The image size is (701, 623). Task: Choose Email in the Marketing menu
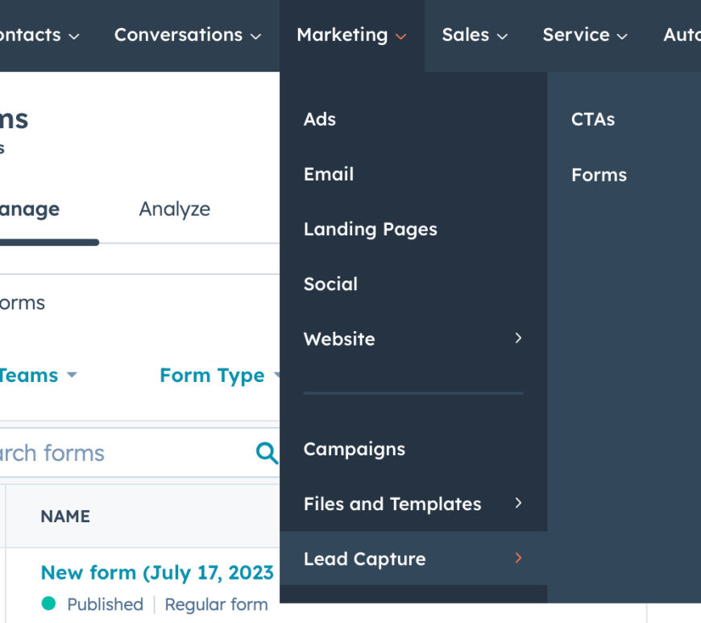329,174
